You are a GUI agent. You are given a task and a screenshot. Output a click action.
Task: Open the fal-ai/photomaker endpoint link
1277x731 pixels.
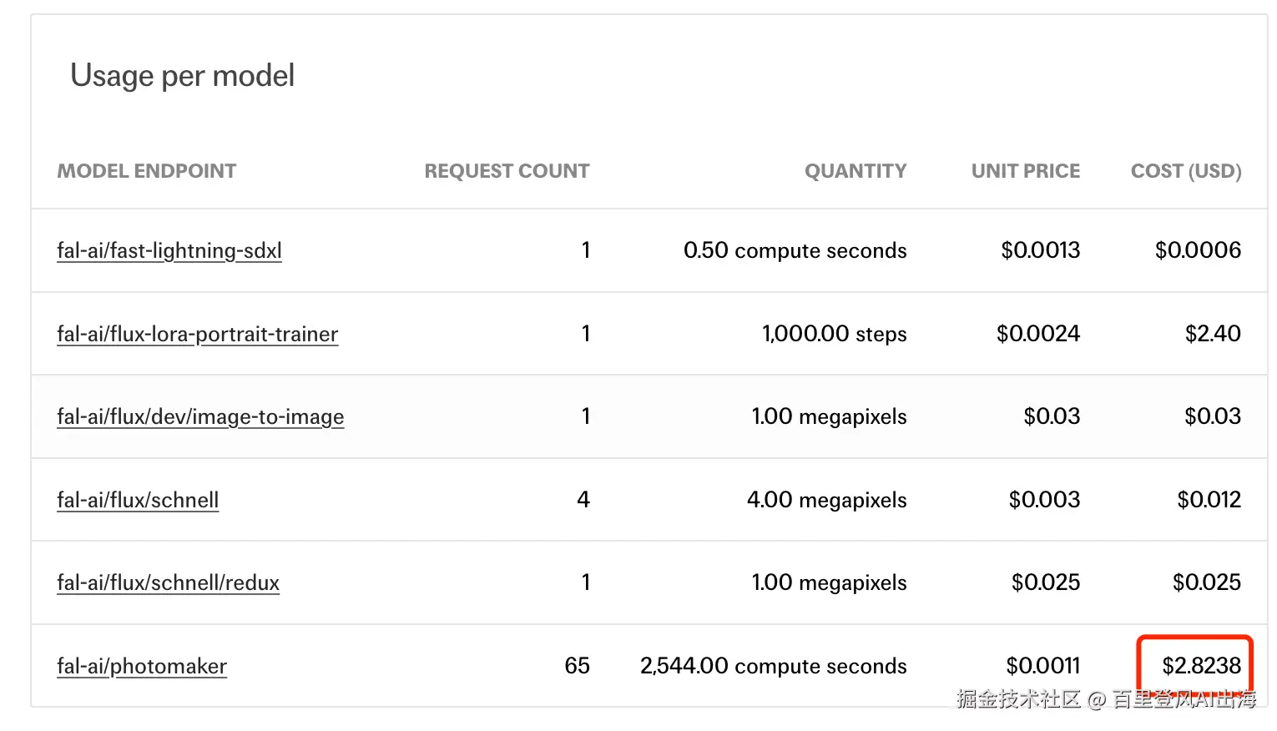(142, 666)
